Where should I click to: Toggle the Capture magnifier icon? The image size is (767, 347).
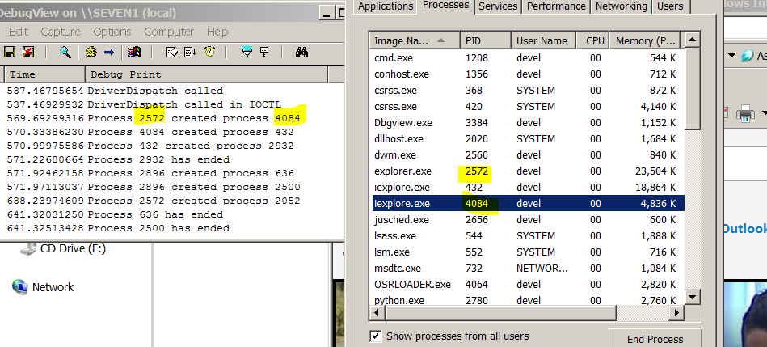pos(65,52)
